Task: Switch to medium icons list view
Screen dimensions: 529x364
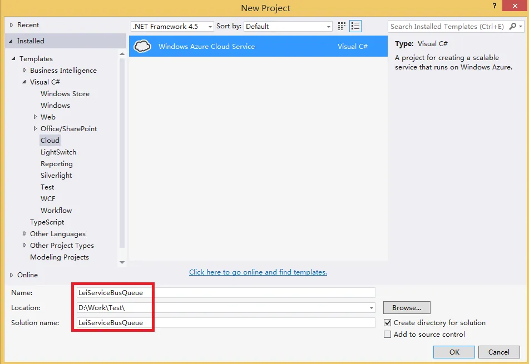Action: 355,26
